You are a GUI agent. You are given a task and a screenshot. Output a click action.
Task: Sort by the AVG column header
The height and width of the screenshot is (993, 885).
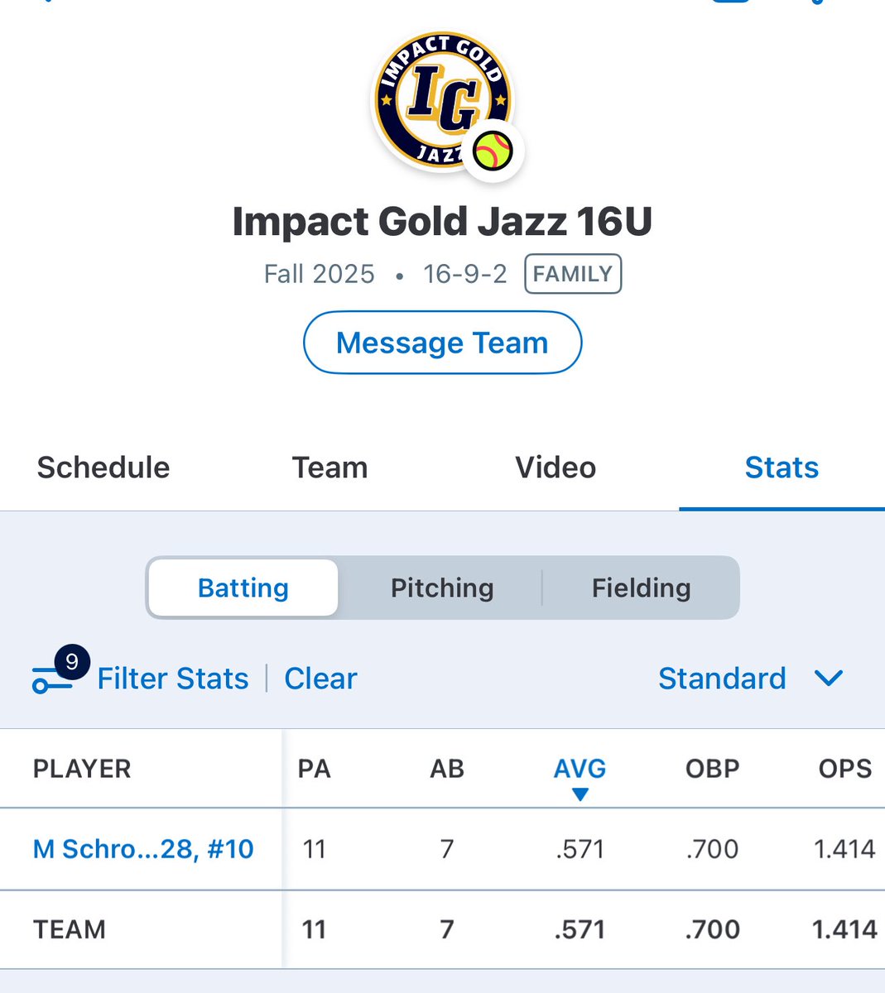tap(580, 769)
